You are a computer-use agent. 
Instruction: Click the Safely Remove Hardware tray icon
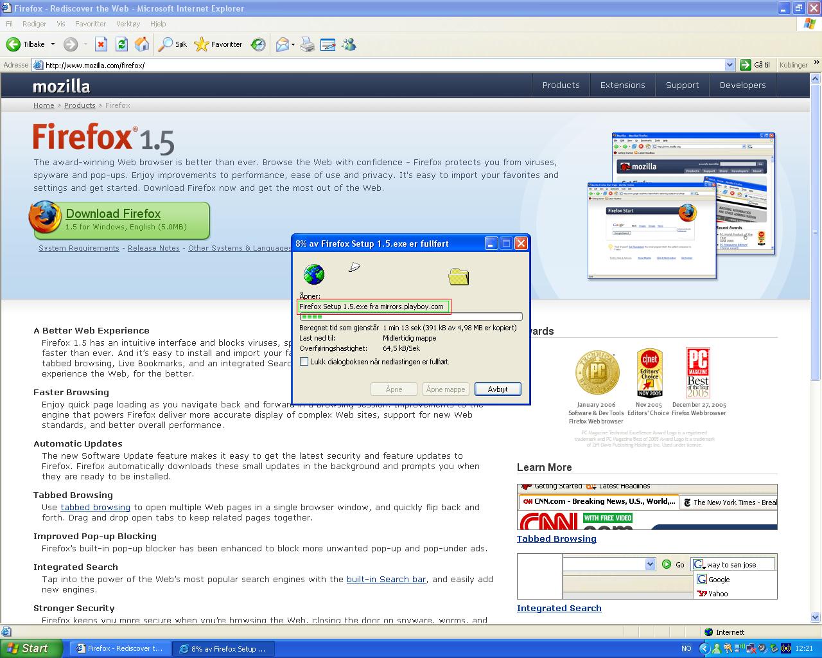pyautogui.click(x=773, y=648)
